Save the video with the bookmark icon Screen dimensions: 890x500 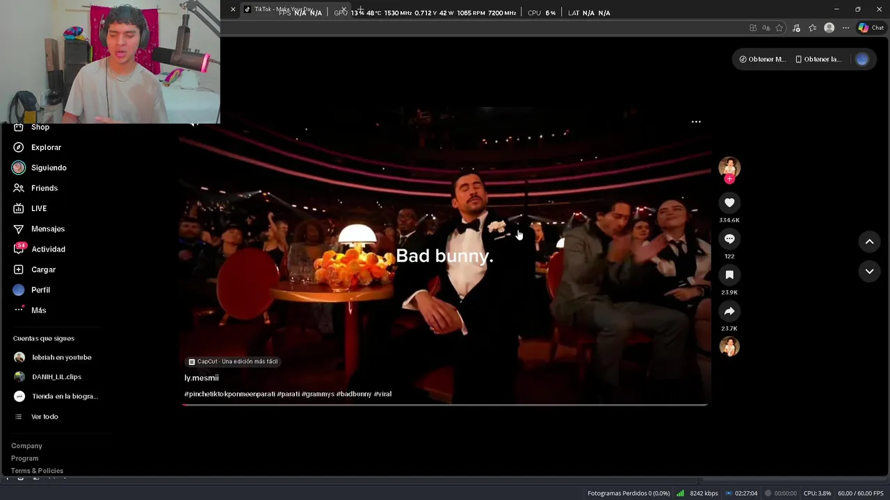point(729,275)
